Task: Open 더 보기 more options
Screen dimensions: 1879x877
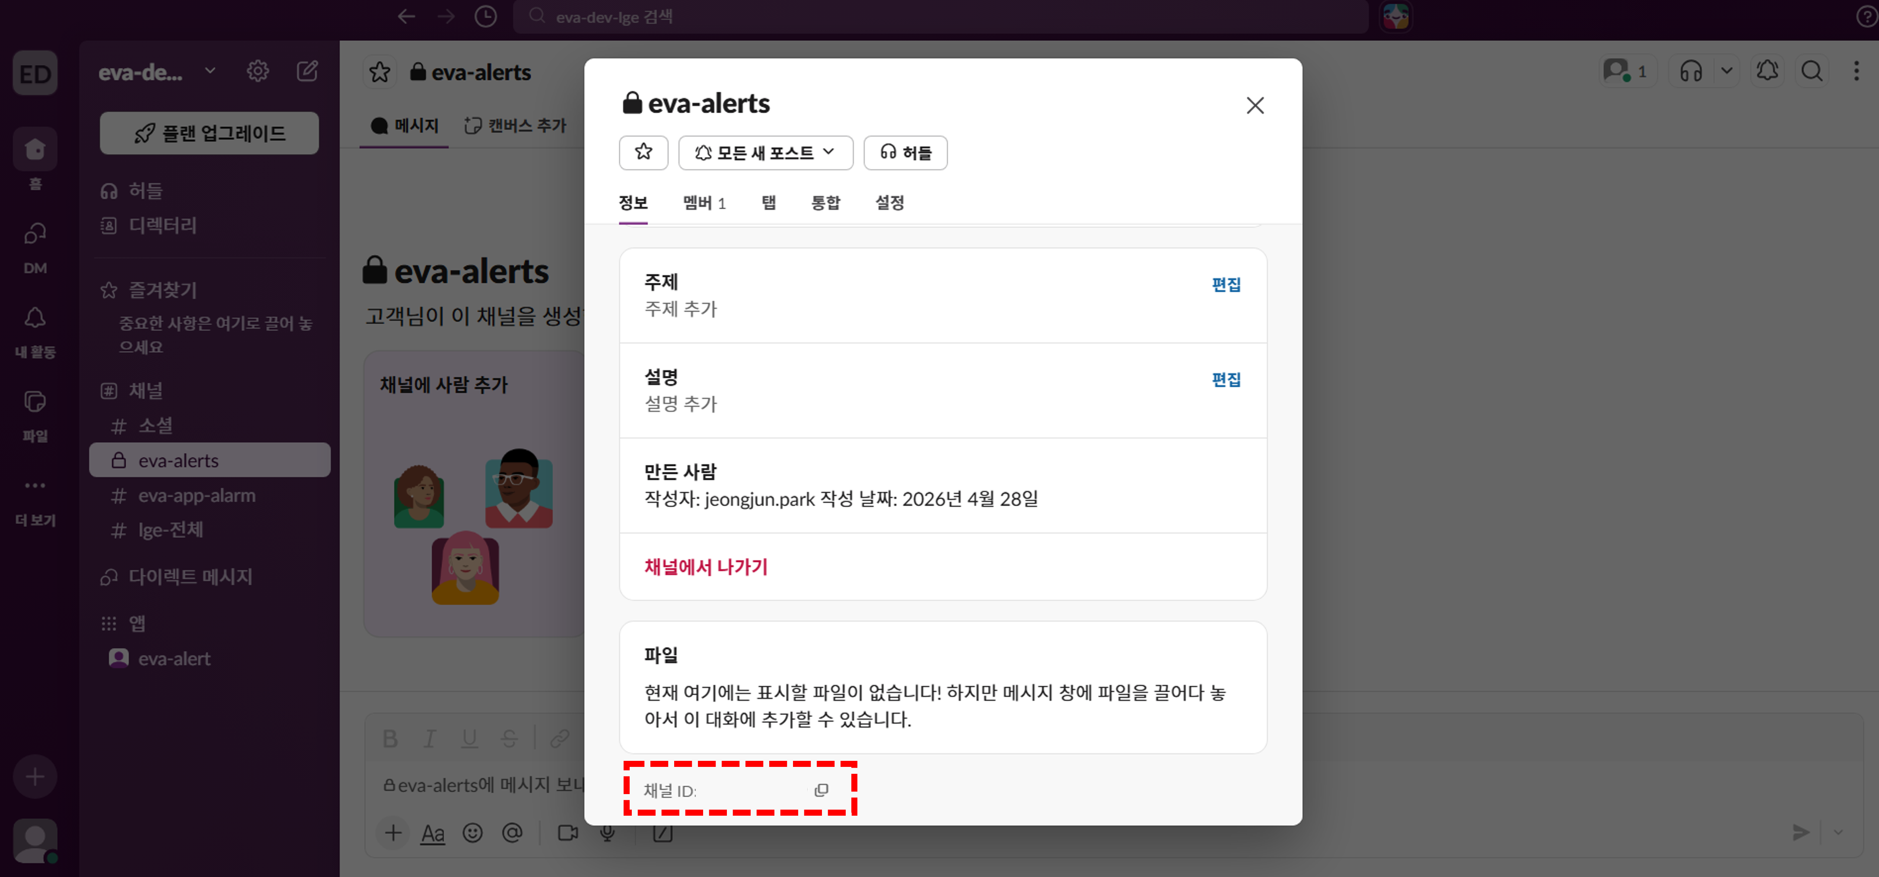Action: coord(35,500)
